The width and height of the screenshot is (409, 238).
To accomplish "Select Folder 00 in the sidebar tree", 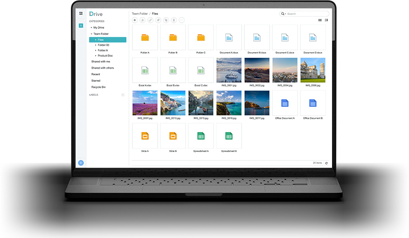I will (103, 45).
